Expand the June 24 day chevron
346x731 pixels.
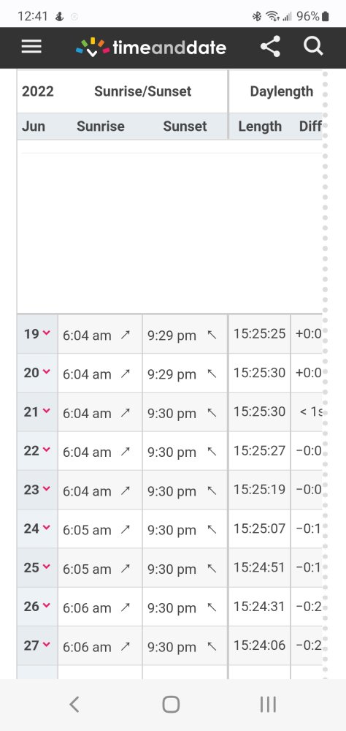pyautogui.click(x=46, y=528)
